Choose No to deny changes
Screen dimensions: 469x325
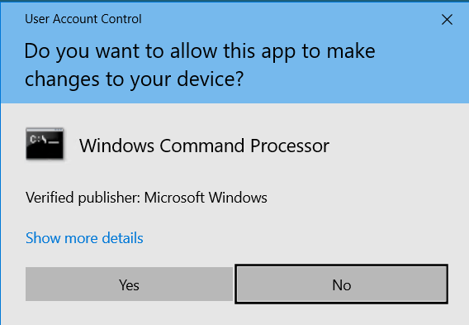coord(341,284)
